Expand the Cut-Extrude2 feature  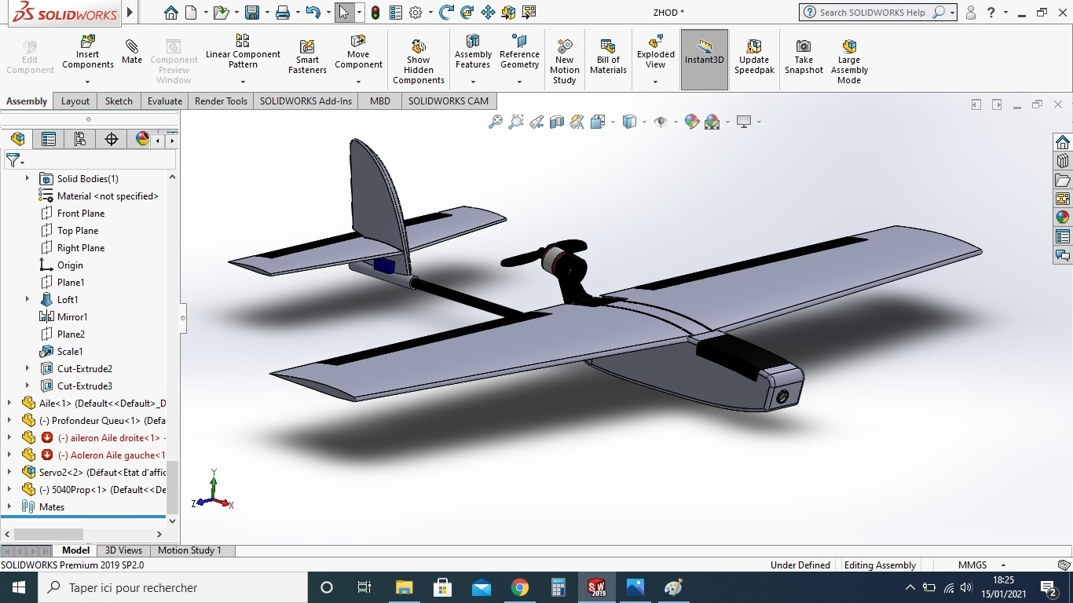(27, 368)
